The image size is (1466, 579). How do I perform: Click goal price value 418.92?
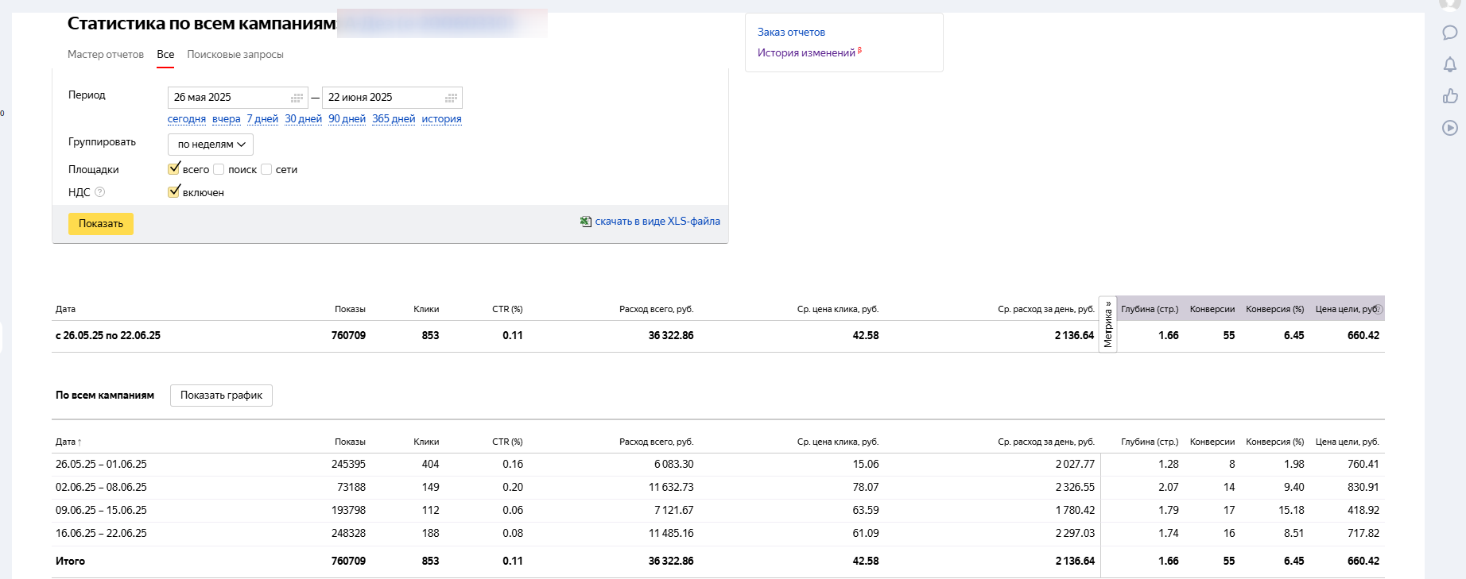tap(1363, 511)
